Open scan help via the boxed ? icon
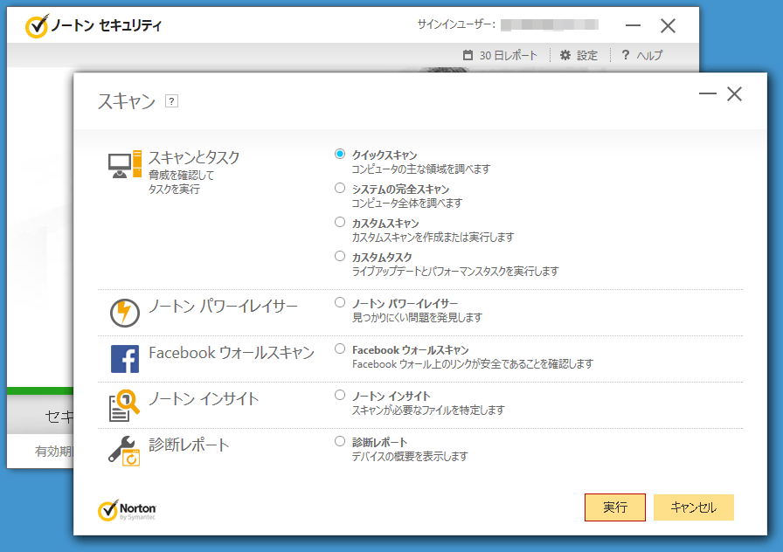The width and height of the screenshot is (783, 552). point(171,101)
